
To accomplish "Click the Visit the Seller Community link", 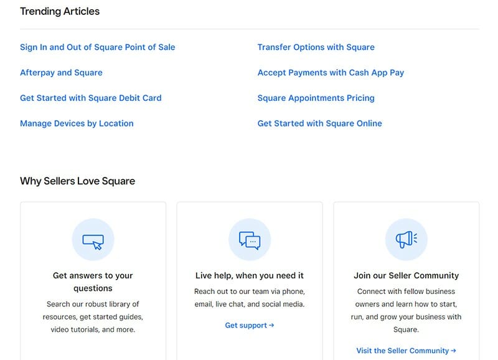I will [x=402, y=350].
